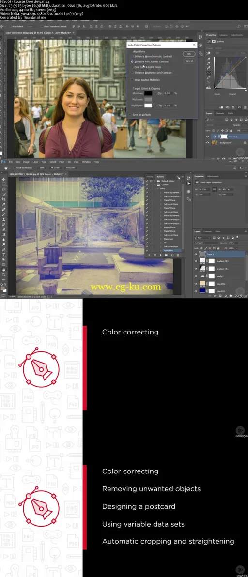Screen dimensions: 248x577
Task: Select the Zoom tool in IMG_20170221 window
Action: click(4, 274)
